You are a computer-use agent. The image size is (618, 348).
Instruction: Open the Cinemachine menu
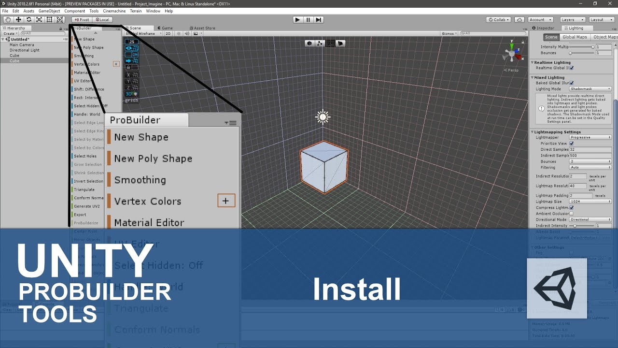[x=114, y=11]
